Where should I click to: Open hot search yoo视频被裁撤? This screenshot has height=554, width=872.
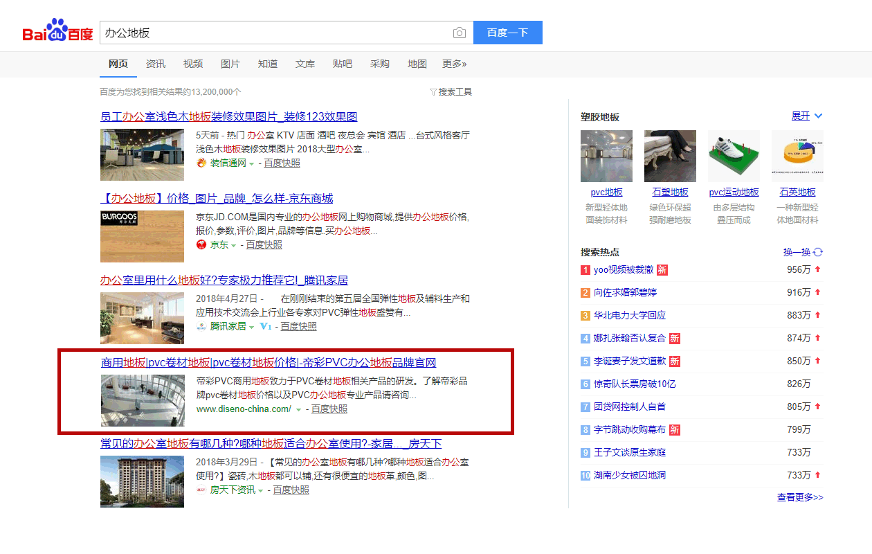coord(624,270)
